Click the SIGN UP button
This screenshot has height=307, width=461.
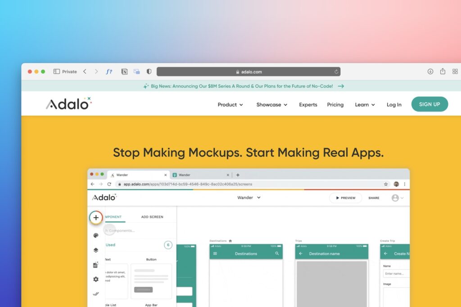tap(429, 104)
